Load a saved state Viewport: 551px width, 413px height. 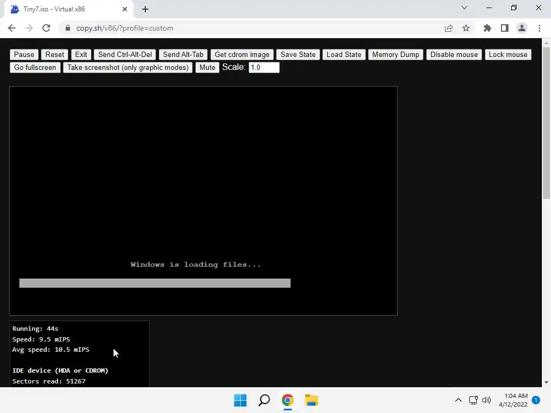(x=344, y=54)
